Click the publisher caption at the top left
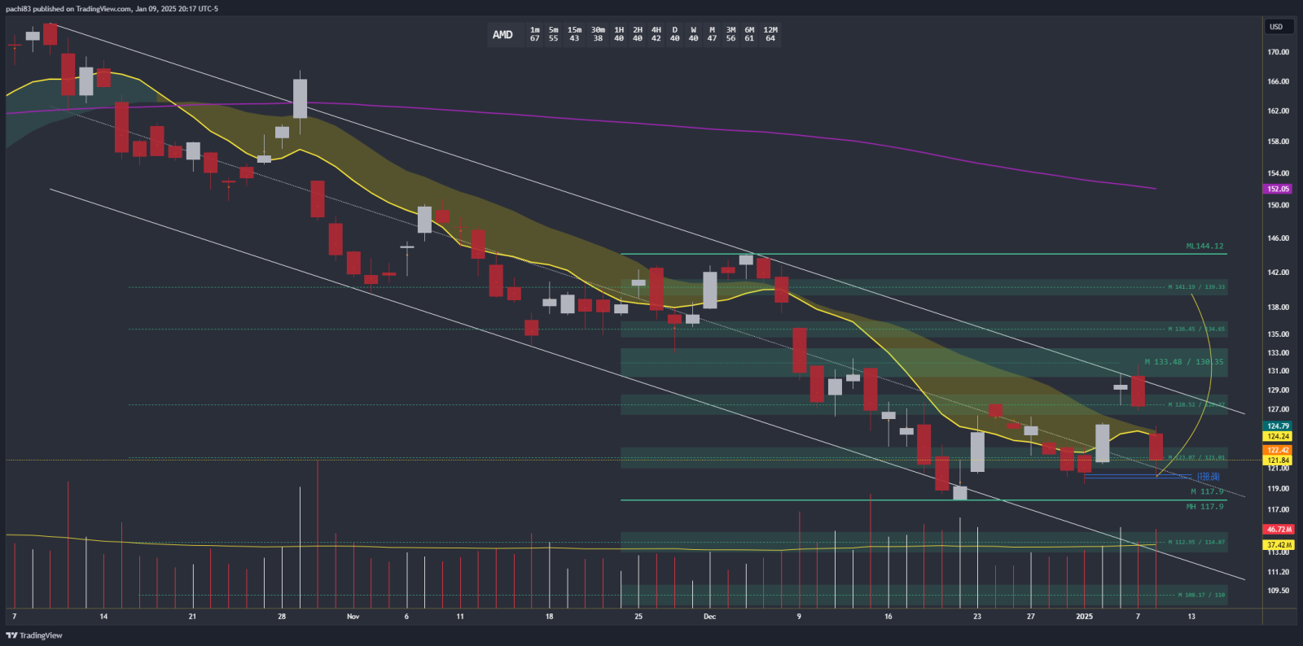The image size is (1303, 646). [112, 9]
